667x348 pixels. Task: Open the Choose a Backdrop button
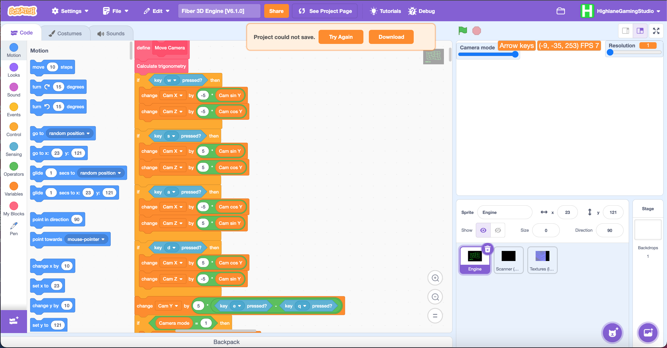[x=648, y=332]
